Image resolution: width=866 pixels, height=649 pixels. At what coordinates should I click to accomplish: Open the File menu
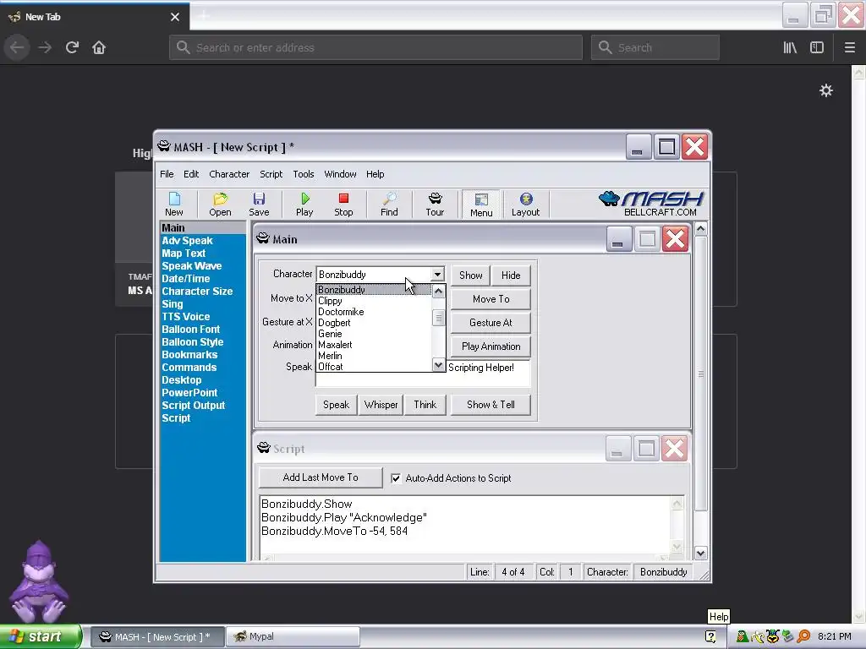167,174
